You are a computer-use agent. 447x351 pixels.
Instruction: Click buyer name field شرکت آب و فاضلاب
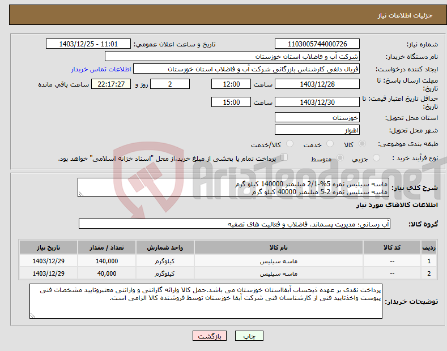pyautogui.click(x=232, y=57)
